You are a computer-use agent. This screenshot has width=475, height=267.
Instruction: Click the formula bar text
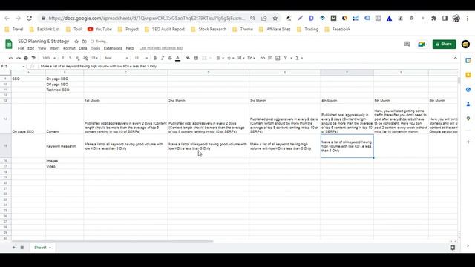[99, 66]
